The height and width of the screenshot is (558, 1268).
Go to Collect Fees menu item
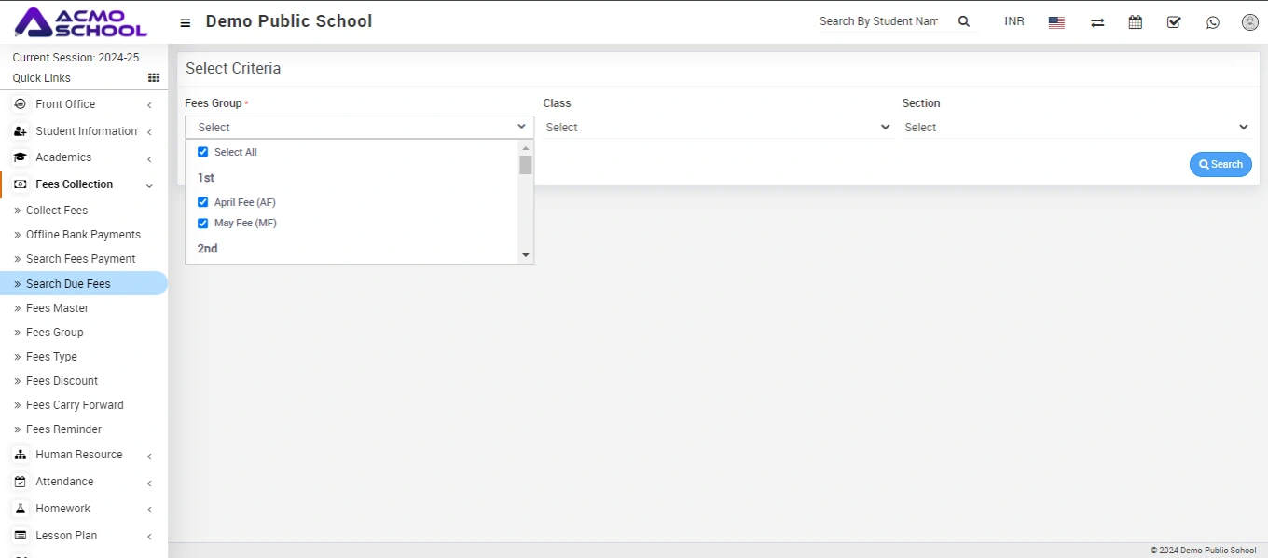pos(57,211)
